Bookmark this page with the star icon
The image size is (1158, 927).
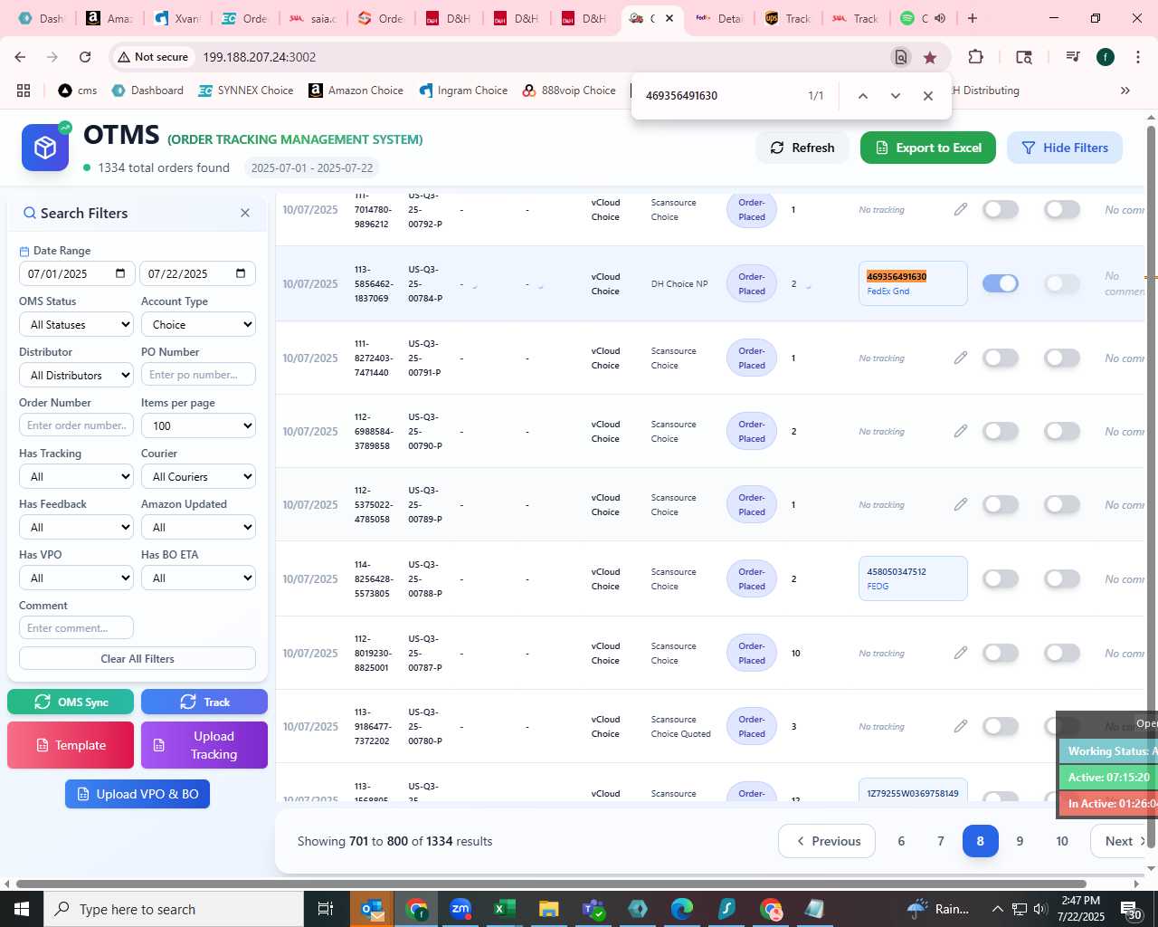pyautogui.click(x=930, y=57)
